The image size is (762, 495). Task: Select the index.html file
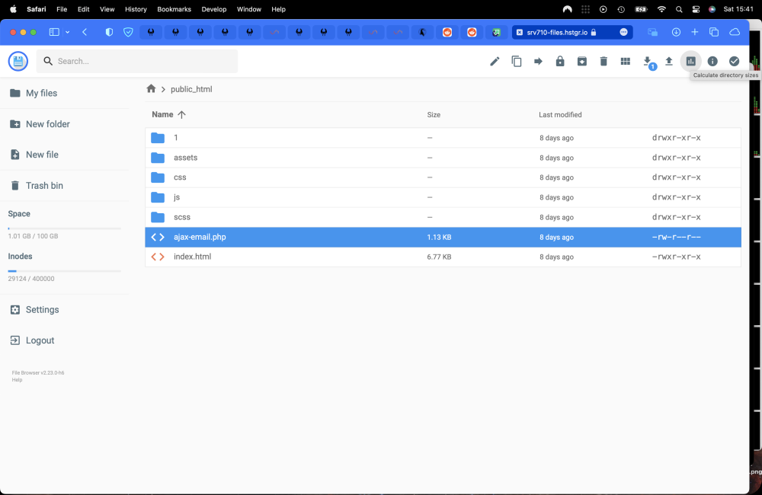pyautogui.click(x=443, y=257)
